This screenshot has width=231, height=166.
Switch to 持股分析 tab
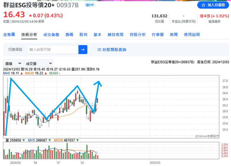[138, 35]
